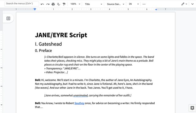Click the underlined word unanimated
Viewport: 196px width, 113px height.
click(x=81, y=95)
